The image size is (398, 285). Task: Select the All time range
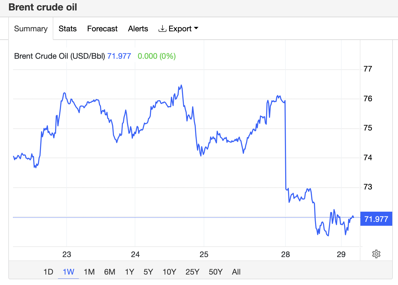pos(236,272)
